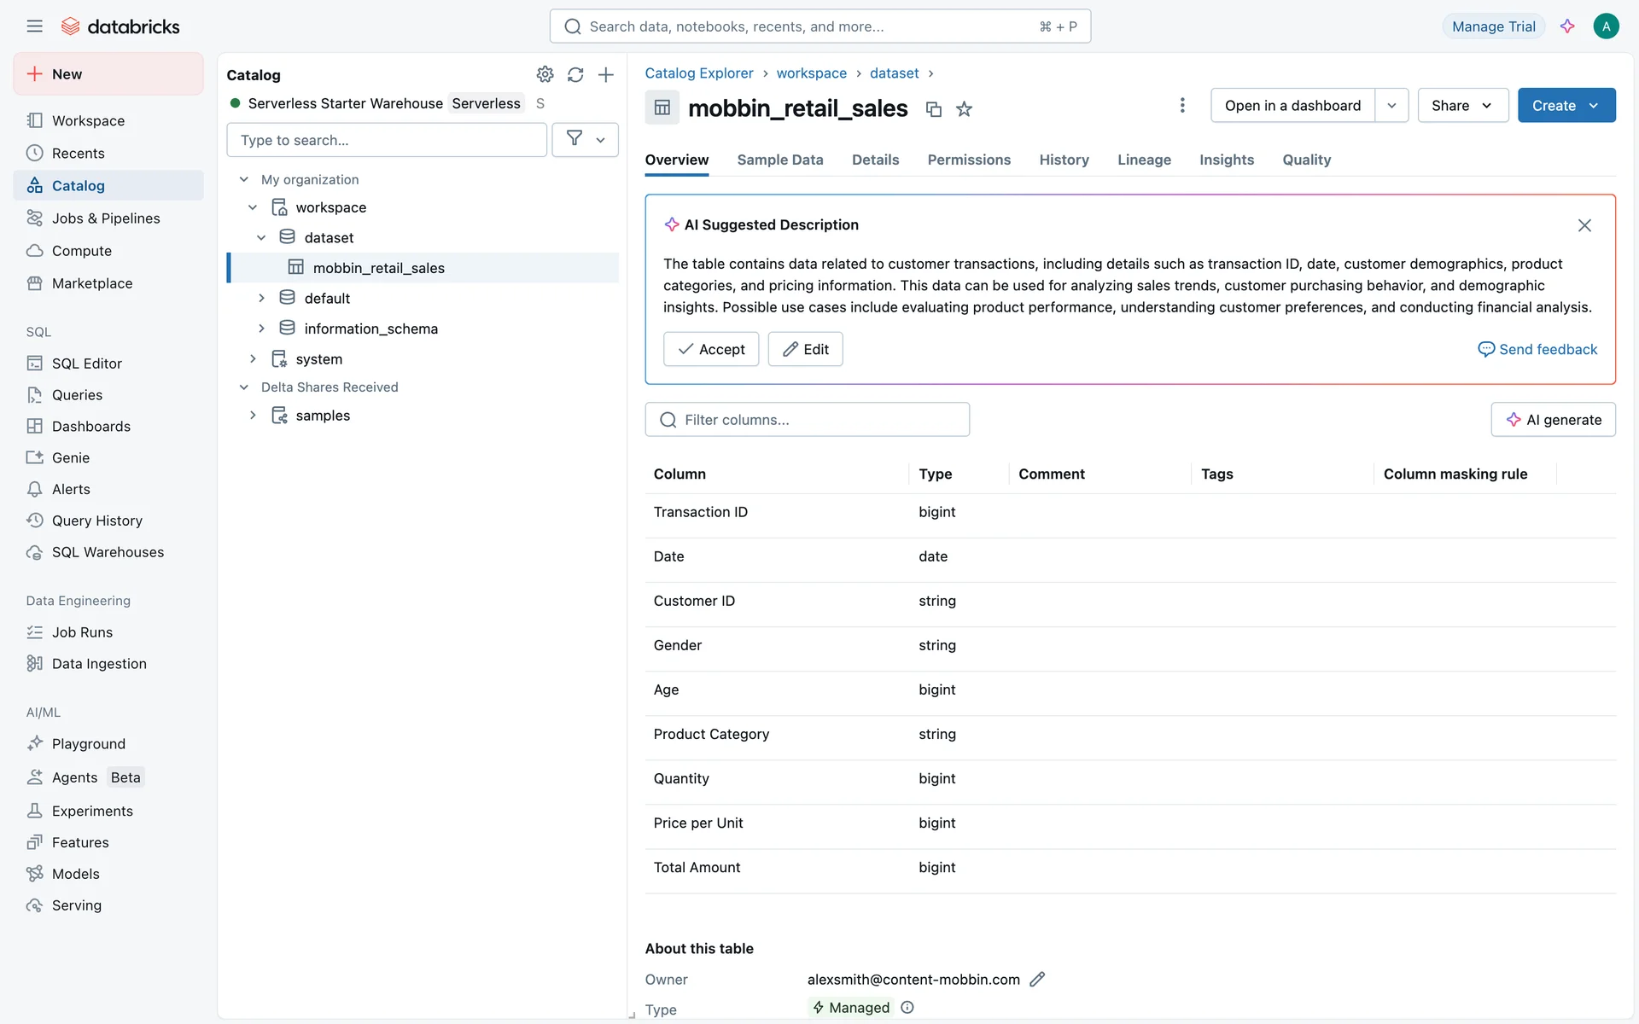Collapse the dataset schema node

261,237
